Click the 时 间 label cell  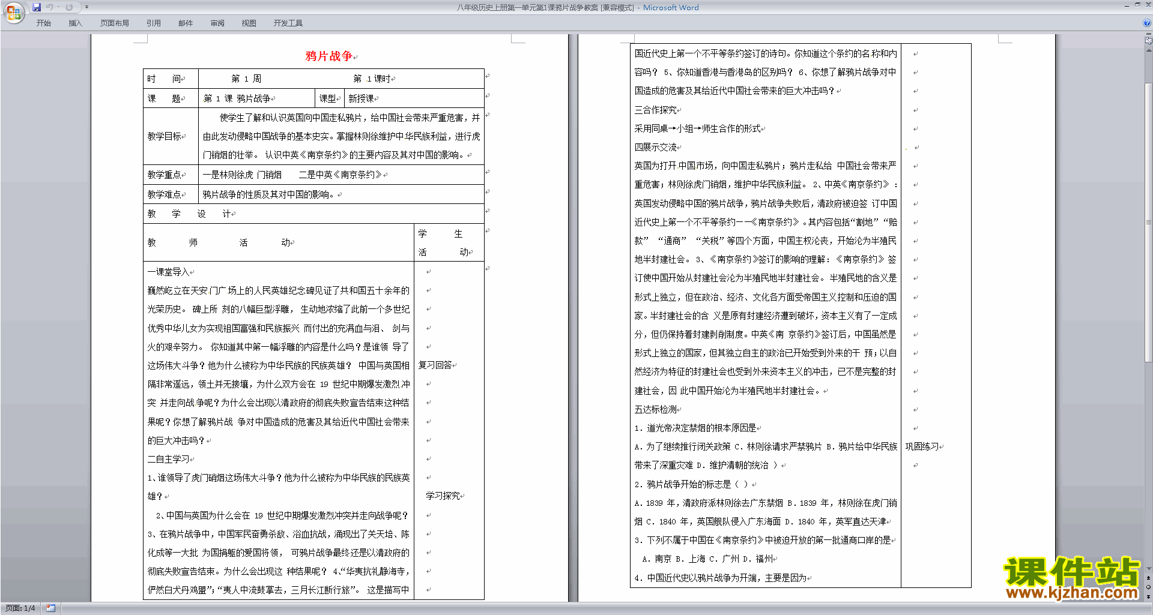[171, 79]
